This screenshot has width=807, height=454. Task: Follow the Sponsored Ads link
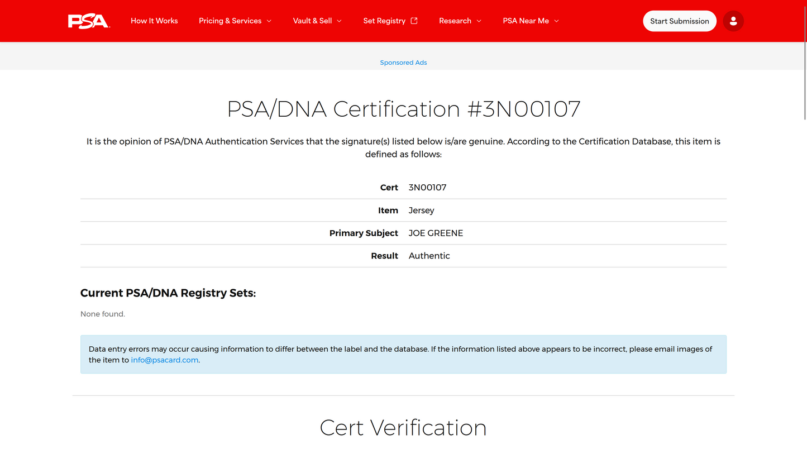coord(403,63)
